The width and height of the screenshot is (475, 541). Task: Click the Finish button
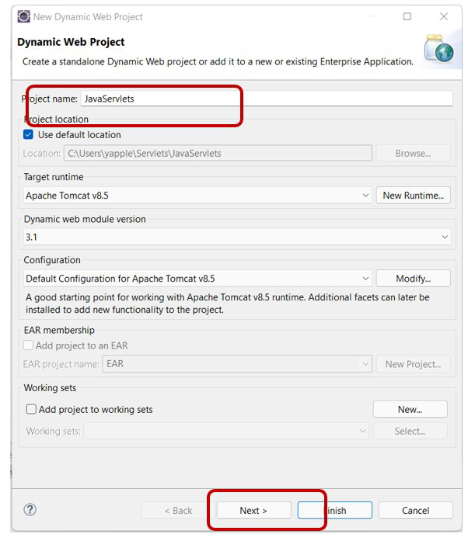click(335, 510)
